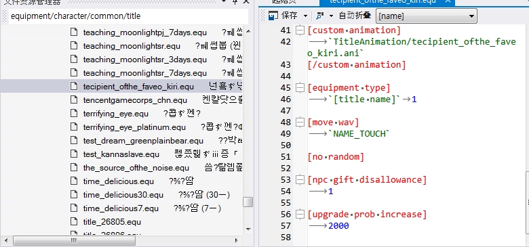Image resolution: width=529 pixels, height=247 pixels.
Task: Select time_delicious.equ in the file list
Action: [x=119, y=181]
